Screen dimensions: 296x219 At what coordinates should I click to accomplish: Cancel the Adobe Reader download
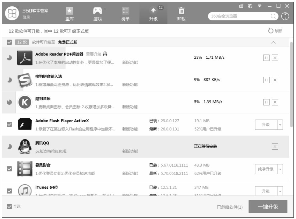[x=275, y=58]
